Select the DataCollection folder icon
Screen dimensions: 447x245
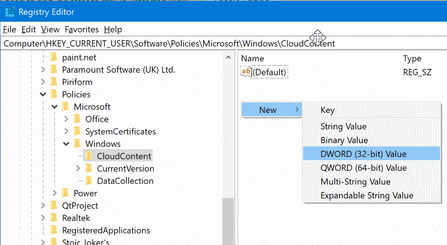(89, 181)
